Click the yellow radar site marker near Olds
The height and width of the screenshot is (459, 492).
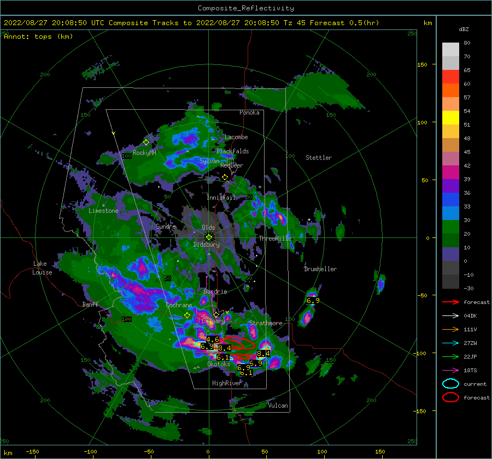pyautogui.click(x=209, y=237)
